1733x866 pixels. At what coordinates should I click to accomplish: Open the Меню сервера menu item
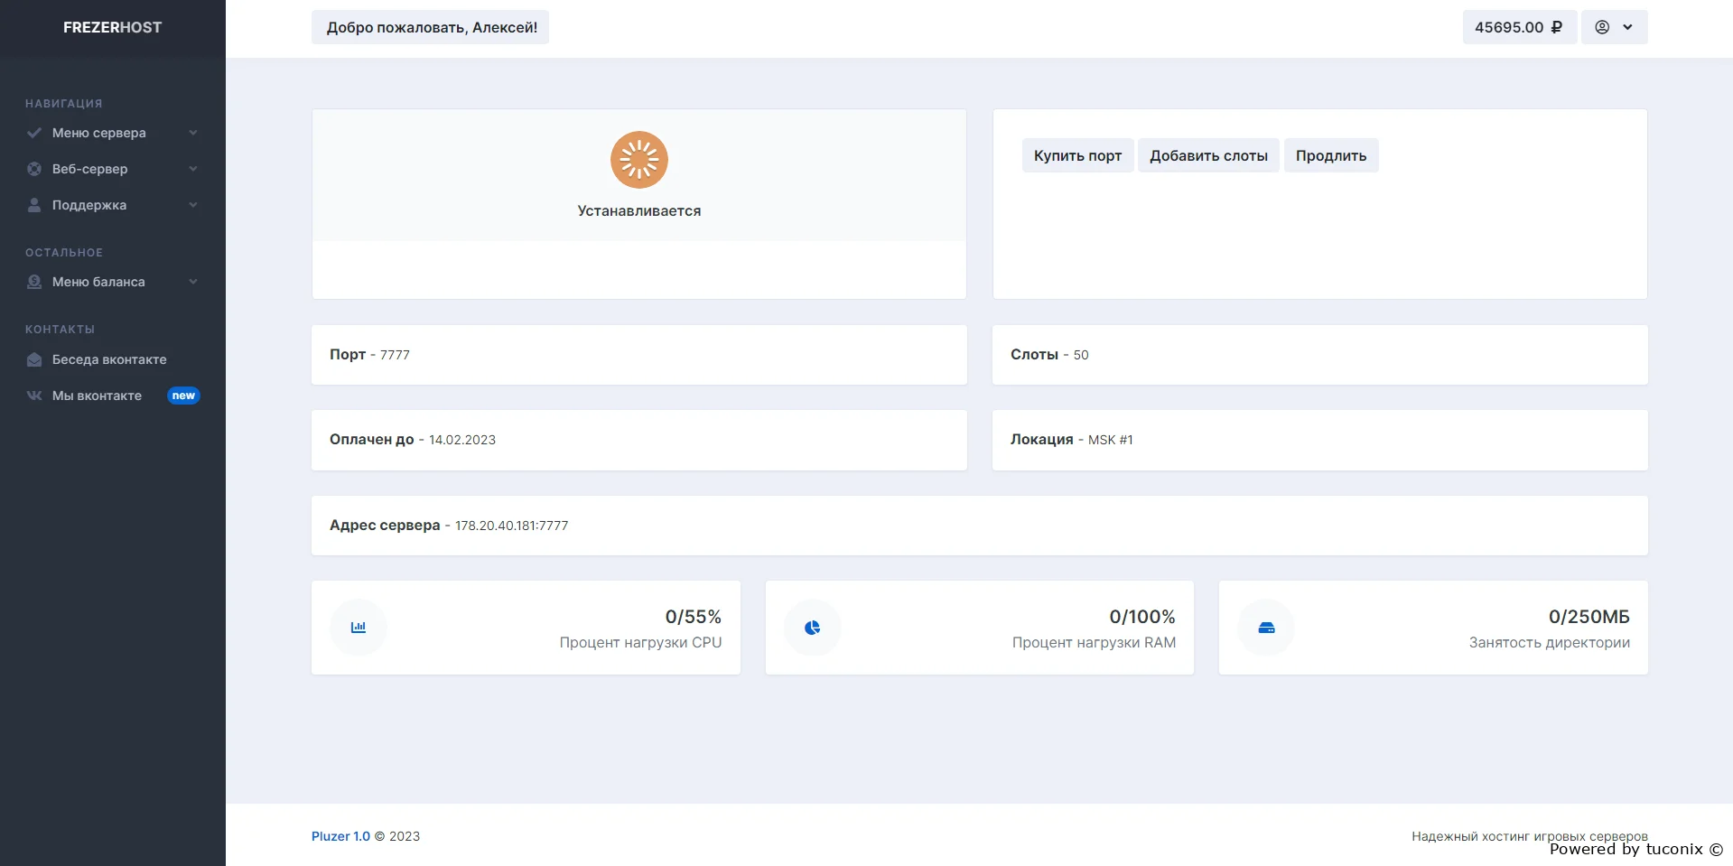click(x=113, y=133)
